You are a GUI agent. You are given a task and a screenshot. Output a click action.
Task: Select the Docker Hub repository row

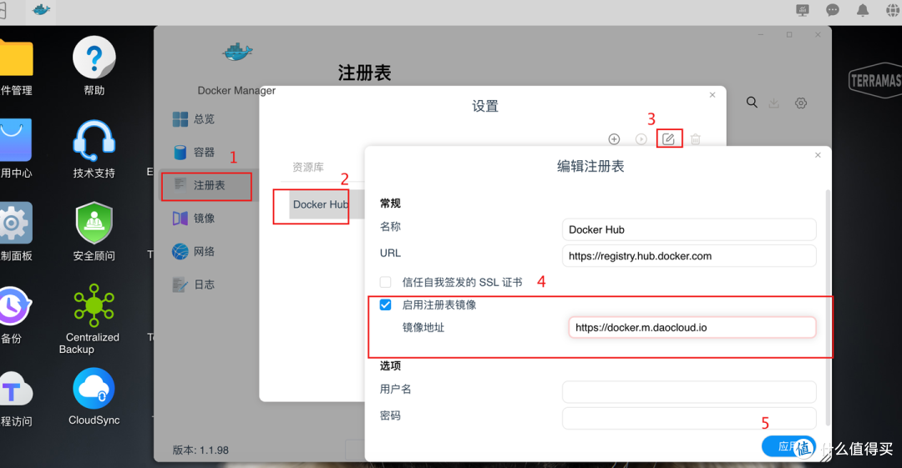[321, 204]
